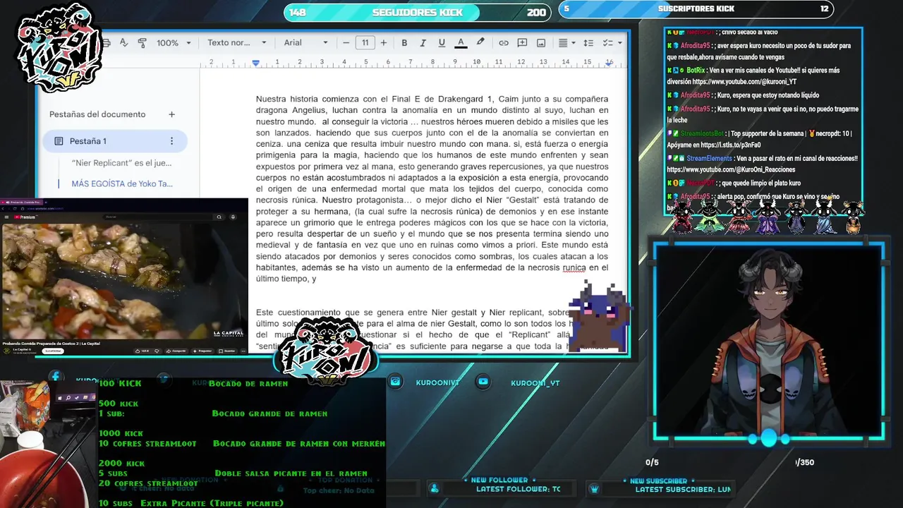Open the 'Texto nor...' paragraph style dropdown
The width and height of the screenshot is (903, 508).
(x=236, y=42)
